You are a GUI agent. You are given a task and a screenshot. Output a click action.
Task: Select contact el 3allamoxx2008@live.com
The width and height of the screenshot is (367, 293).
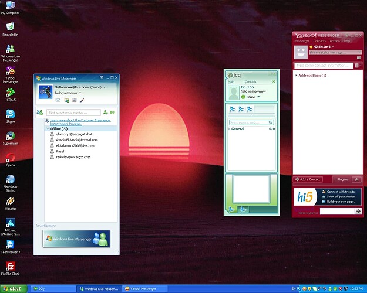75,145
